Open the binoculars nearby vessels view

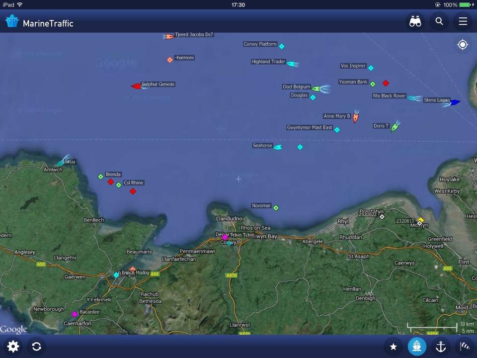point(415,21)
